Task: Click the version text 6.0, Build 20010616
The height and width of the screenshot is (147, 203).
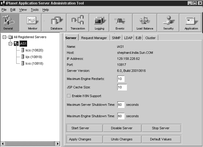Action: (131, 71)
